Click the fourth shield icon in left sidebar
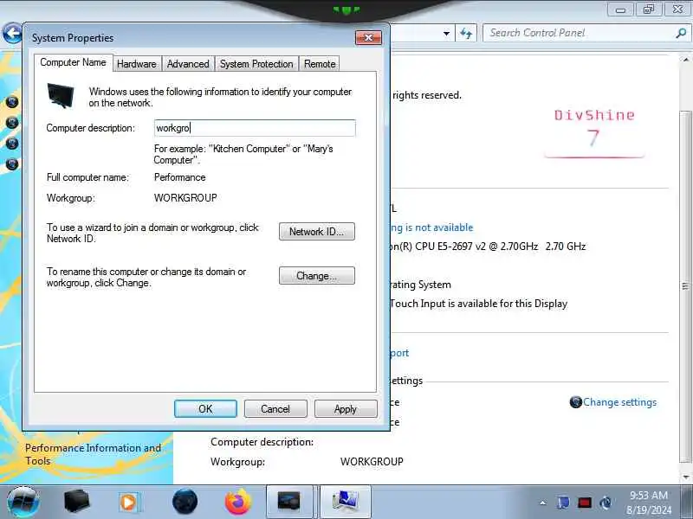 (12, 164)
